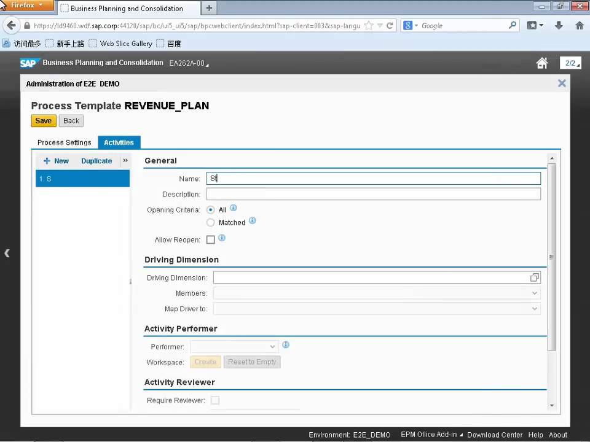Image resolution: width=590 pixels, height=442 pixels.
Task: Click the site security padlock icon
Action: (26, 26)
